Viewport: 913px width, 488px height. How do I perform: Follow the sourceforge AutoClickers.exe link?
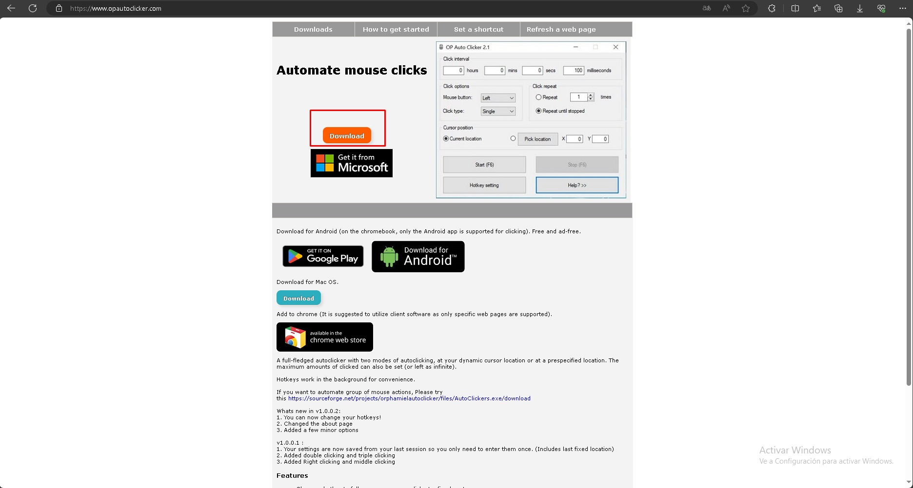409,398
